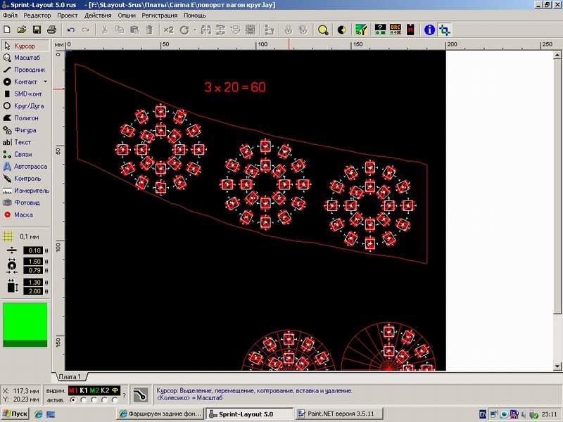Switch to the Плата 1 tab

[70, 376]
